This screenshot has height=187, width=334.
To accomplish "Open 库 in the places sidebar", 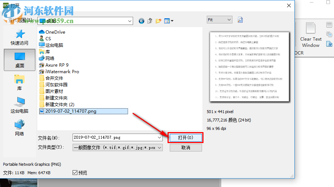I will (x=19, y=83).
